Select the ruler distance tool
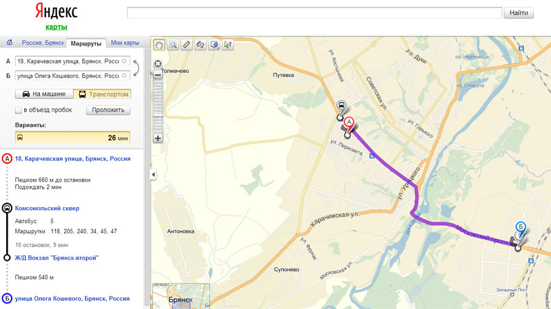Image resolution: width=551 pixels, height=309 pixels. [x=187, y=45]
